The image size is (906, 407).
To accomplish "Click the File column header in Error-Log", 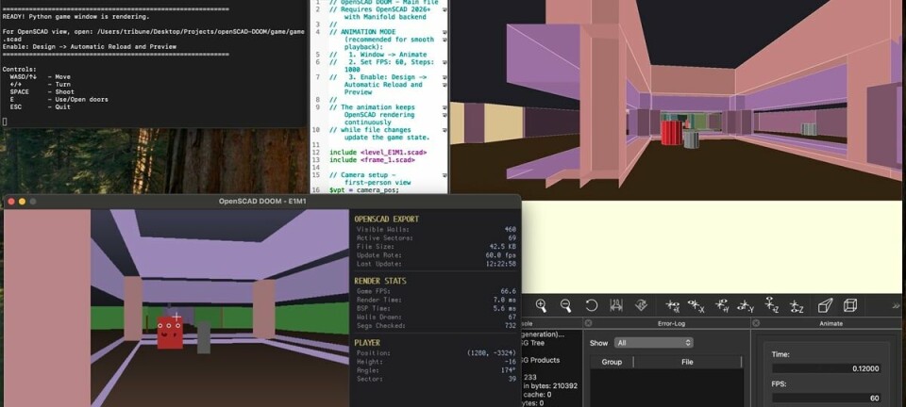I will (688, 362).
